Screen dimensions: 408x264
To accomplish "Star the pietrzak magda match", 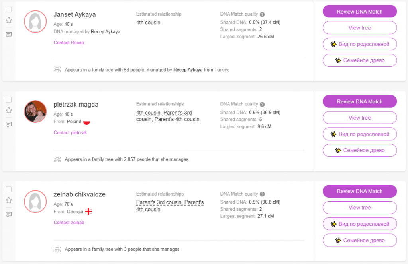I will pyautogui.click(x=9, y=110).
